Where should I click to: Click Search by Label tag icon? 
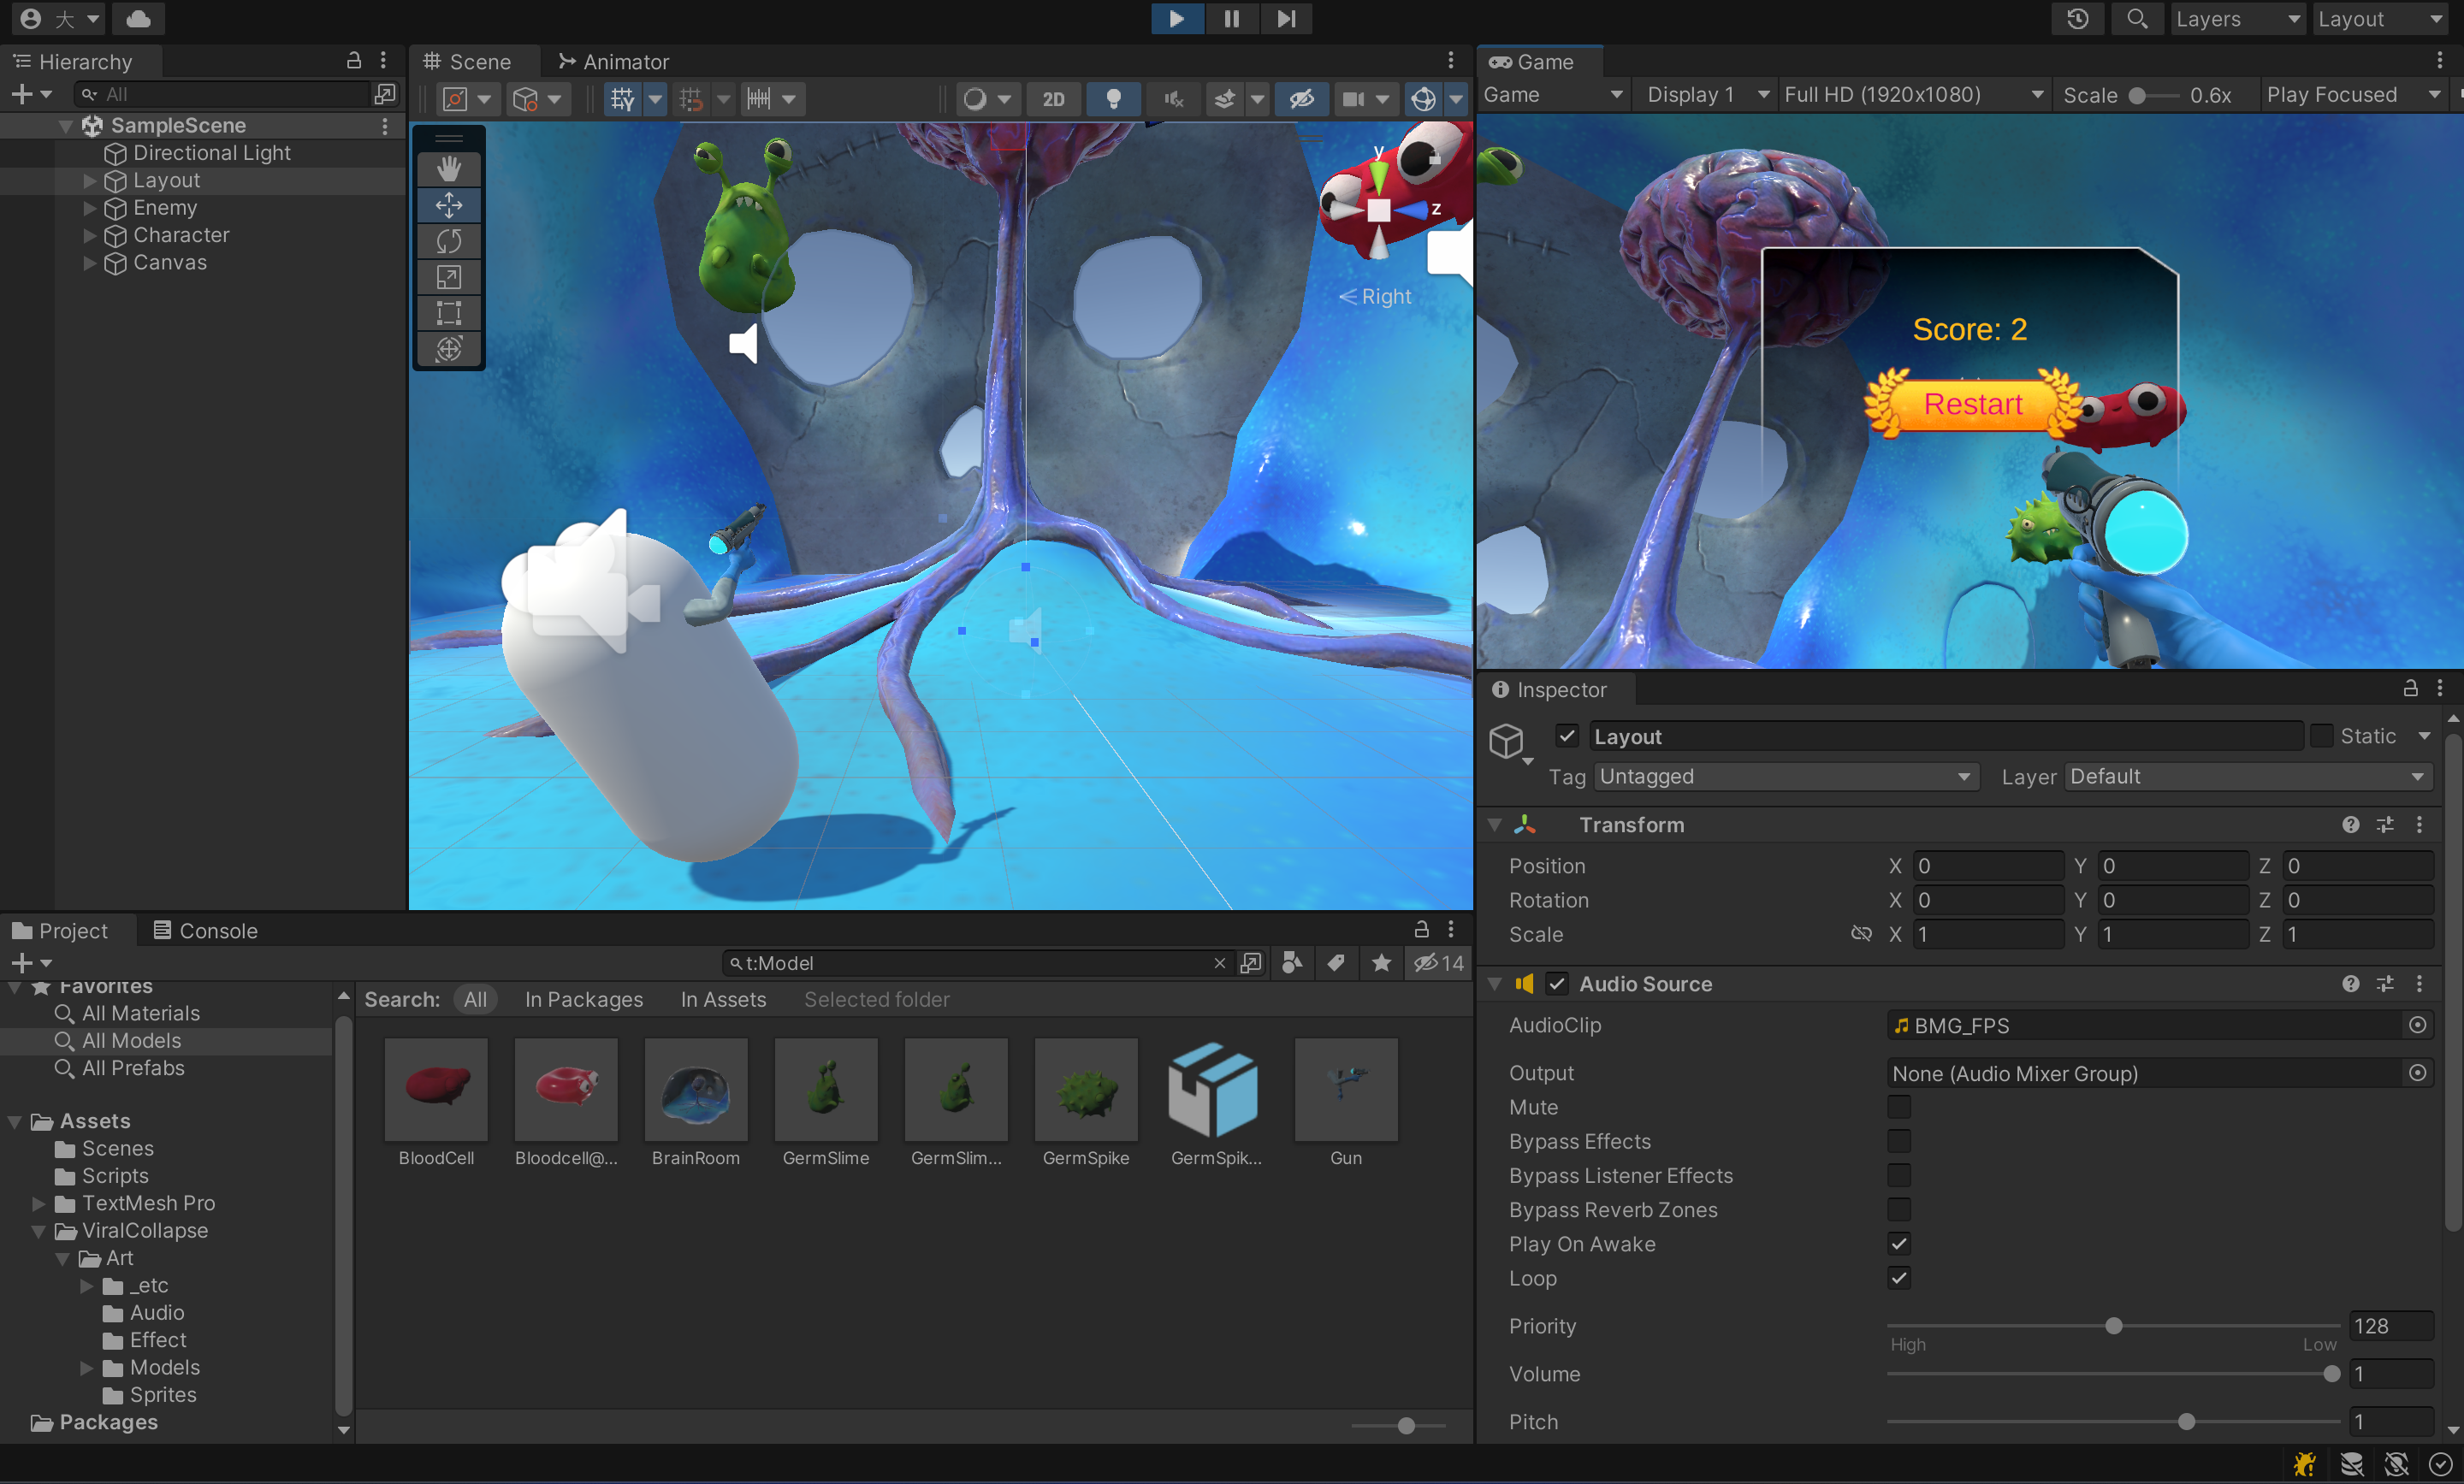click(x=1336, y=962)
